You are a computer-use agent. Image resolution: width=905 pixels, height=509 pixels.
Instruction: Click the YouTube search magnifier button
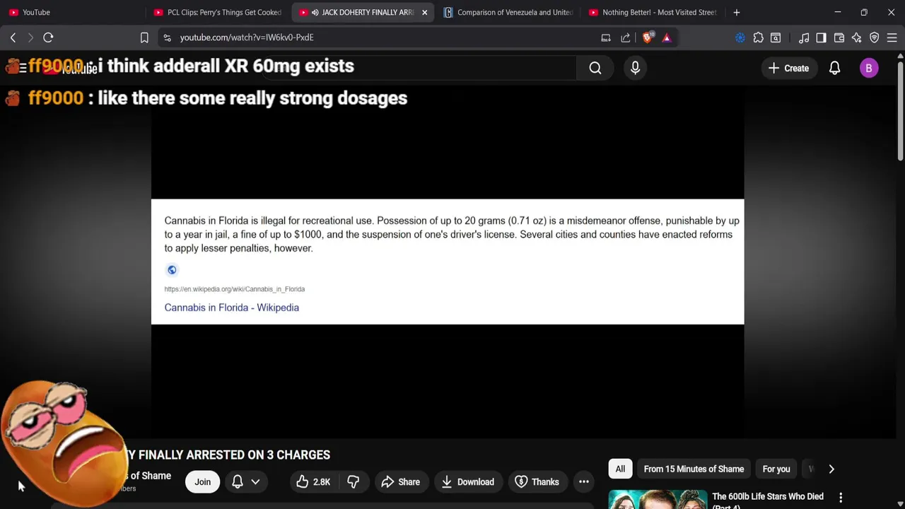(x=595, y=68)
